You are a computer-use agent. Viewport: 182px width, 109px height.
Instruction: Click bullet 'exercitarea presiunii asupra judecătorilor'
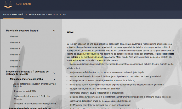coord(96,93)
